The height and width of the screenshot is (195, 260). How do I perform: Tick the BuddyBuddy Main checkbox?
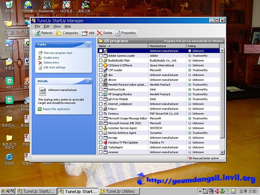pos(101,61)
